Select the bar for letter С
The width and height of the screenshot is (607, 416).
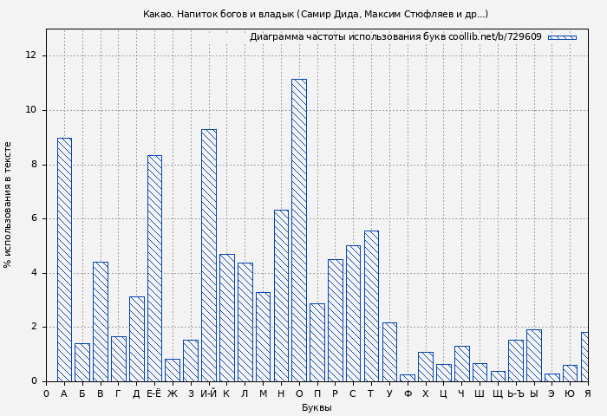[353, 314]
